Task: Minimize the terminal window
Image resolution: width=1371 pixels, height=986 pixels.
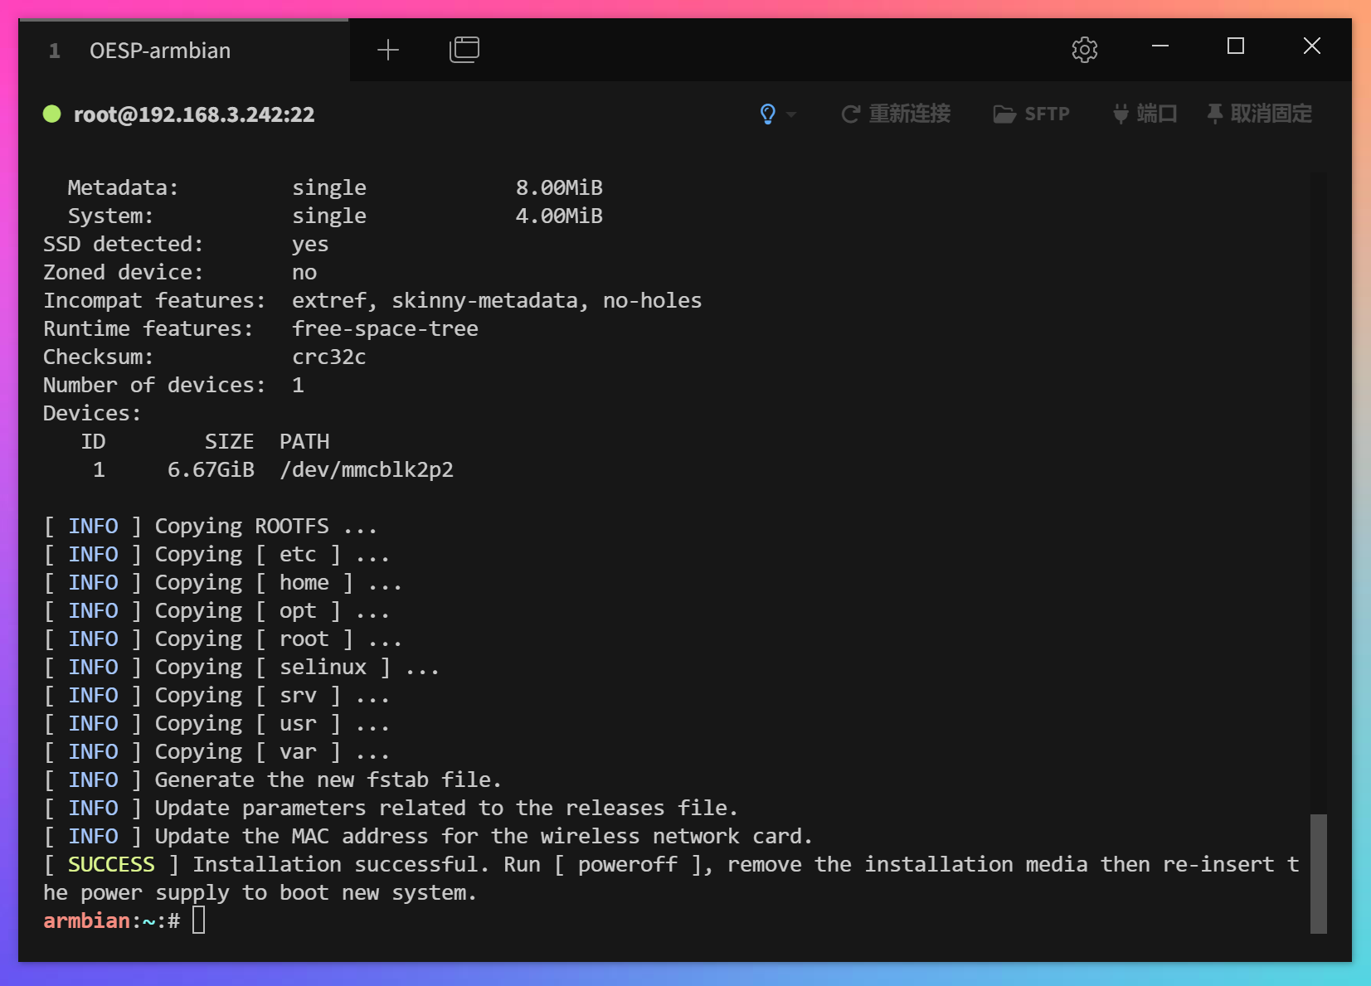Action: pyautogui.click(x=1160, y=46)
